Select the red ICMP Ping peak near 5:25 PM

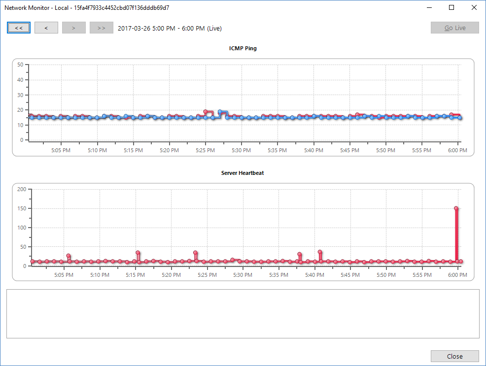pyautogui.click(x=205, y=111)
